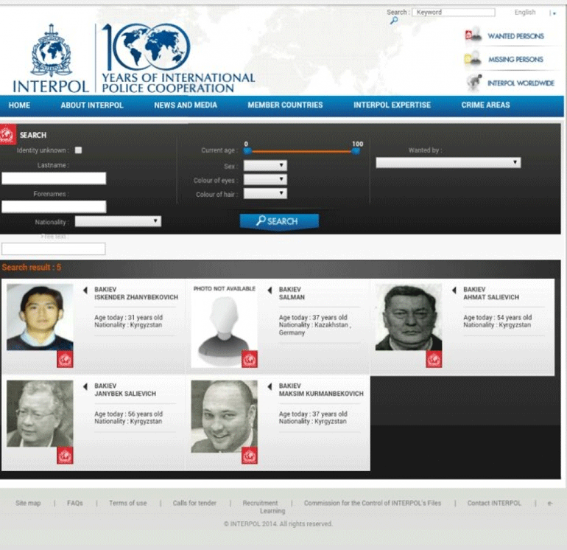
Task: Focus the Free text input field
Action: [54, 248]
